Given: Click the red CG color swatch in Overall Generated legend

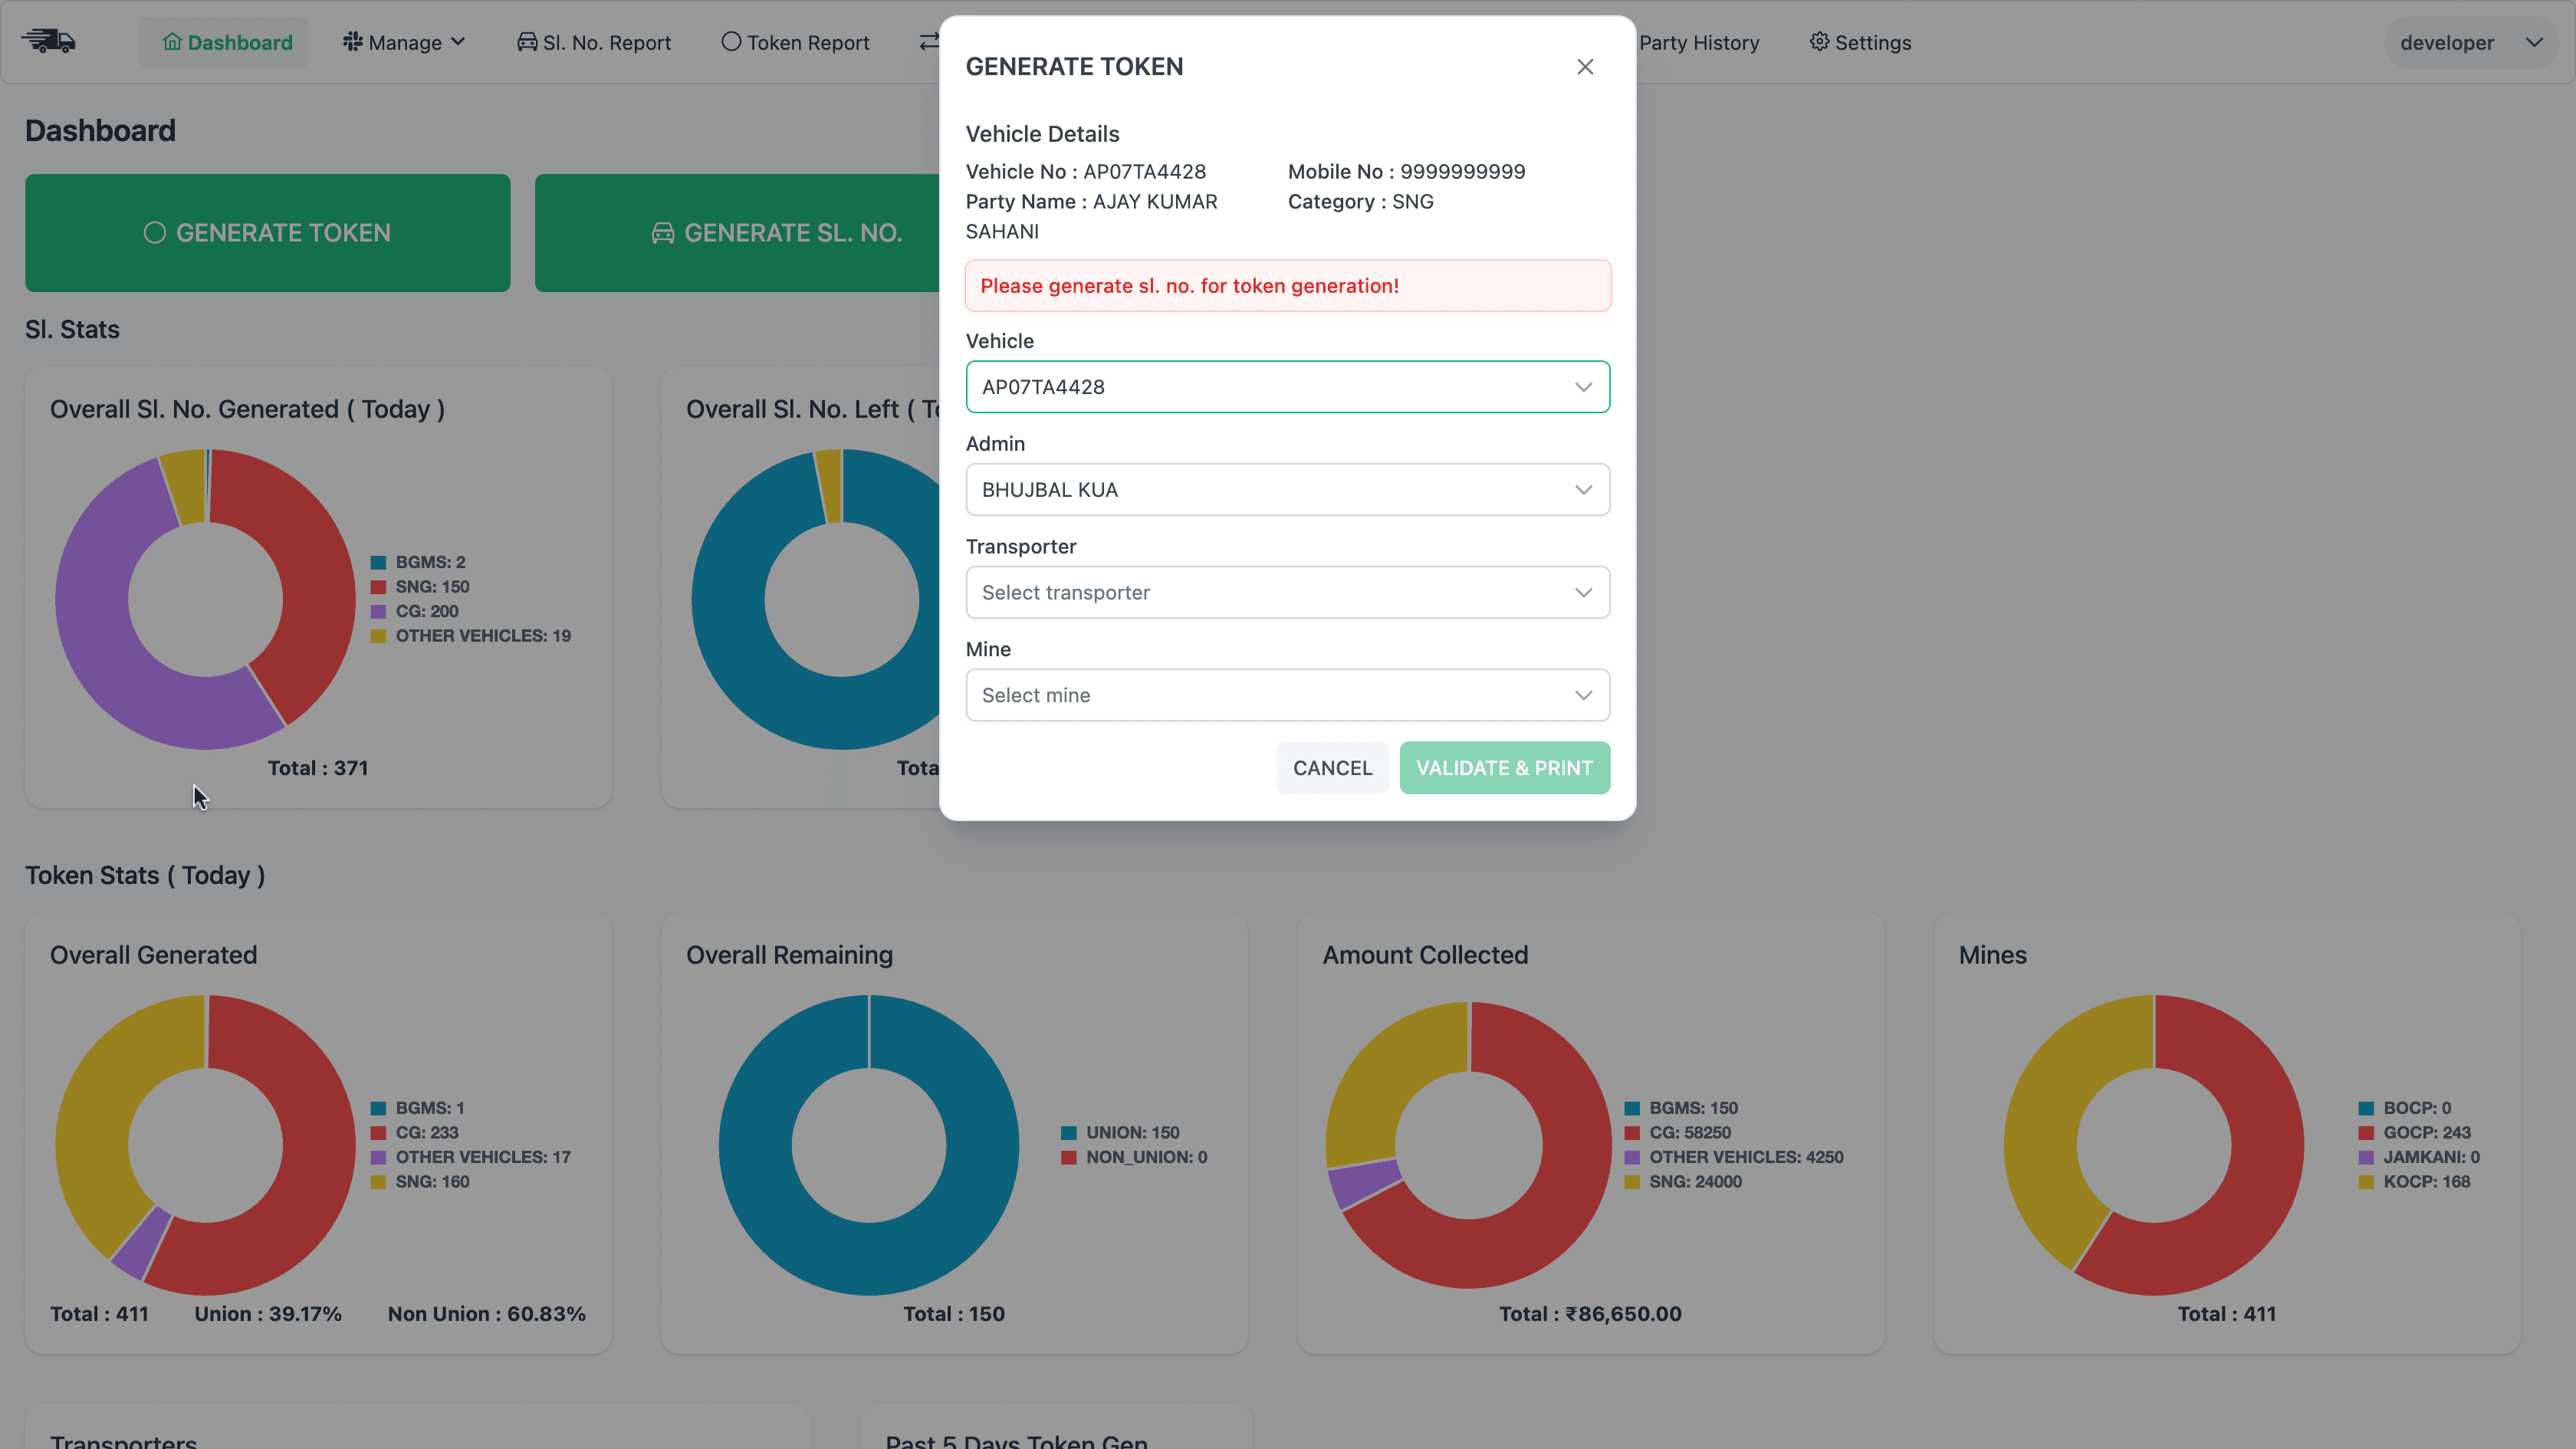Looking at the screenshot, I should pyautogui.click(x=378, y=1133).
